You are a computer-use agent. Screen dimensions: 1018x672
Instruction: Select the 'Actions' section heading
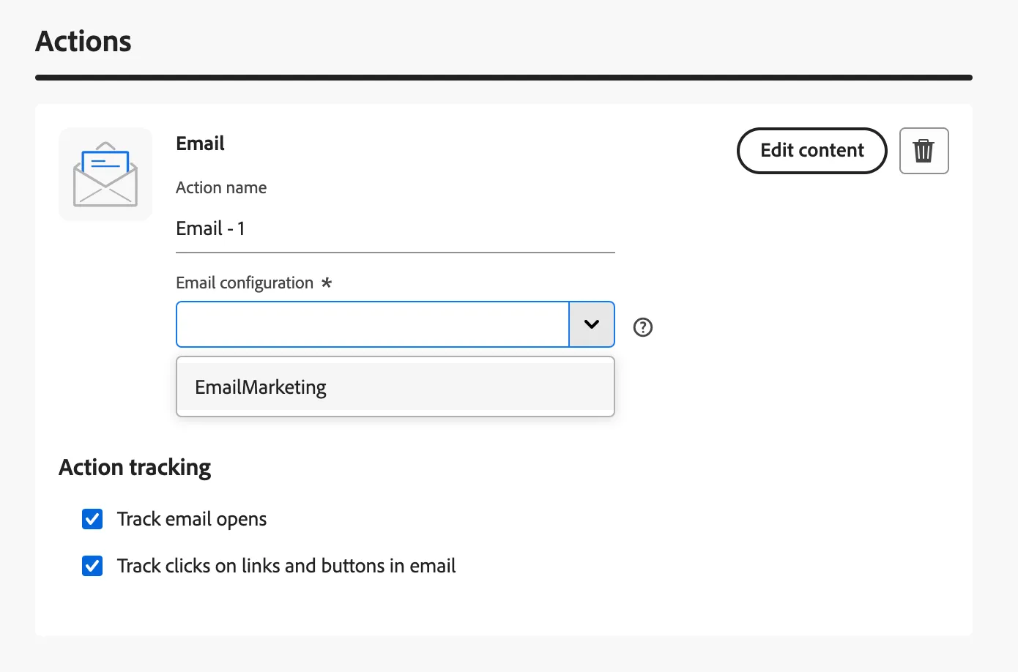[x=83, y=42]
